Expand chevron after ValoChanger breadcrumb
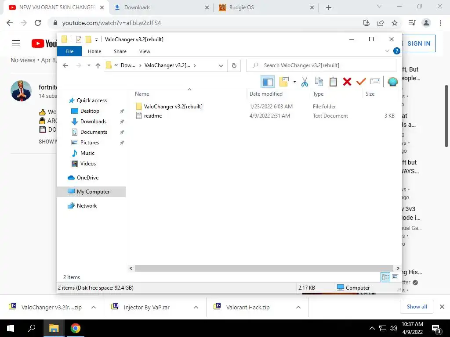Screen dimensions: 450x337 (x=195, y=65)
